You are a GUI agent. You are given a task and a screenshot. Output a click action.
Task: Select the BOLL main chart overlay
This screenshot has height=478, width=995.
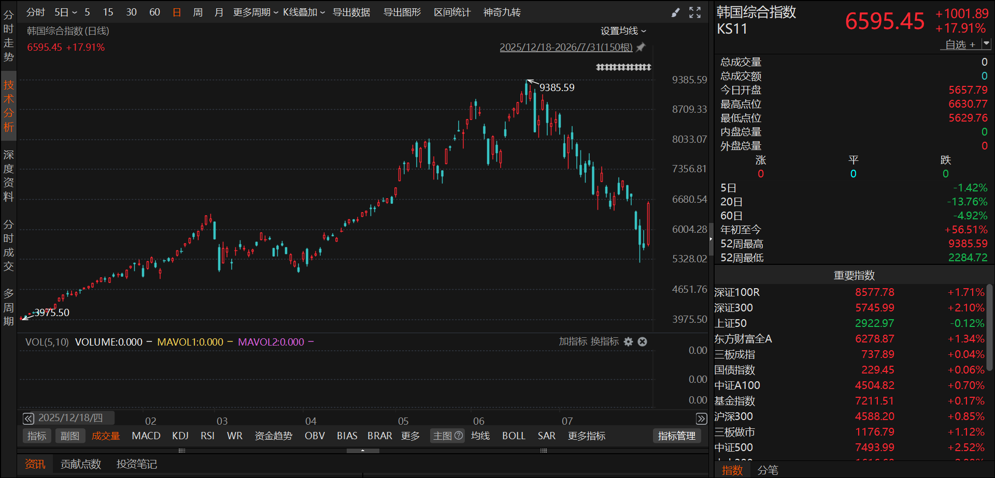pyautogui.click(x=514, y=436)
